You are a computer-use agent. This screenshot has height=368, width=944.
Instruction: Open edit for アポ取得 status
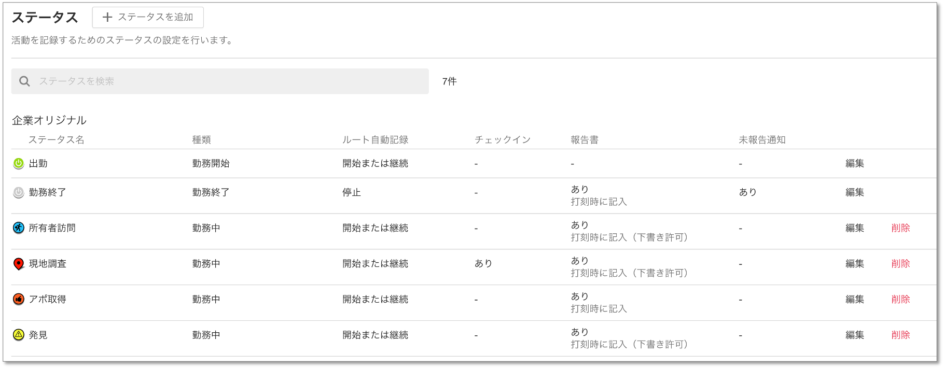click(x=854, y=300)
